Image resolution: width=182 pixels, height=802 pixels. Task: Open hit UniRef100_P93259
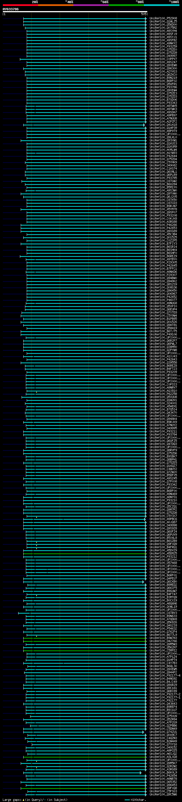point(163,46)
